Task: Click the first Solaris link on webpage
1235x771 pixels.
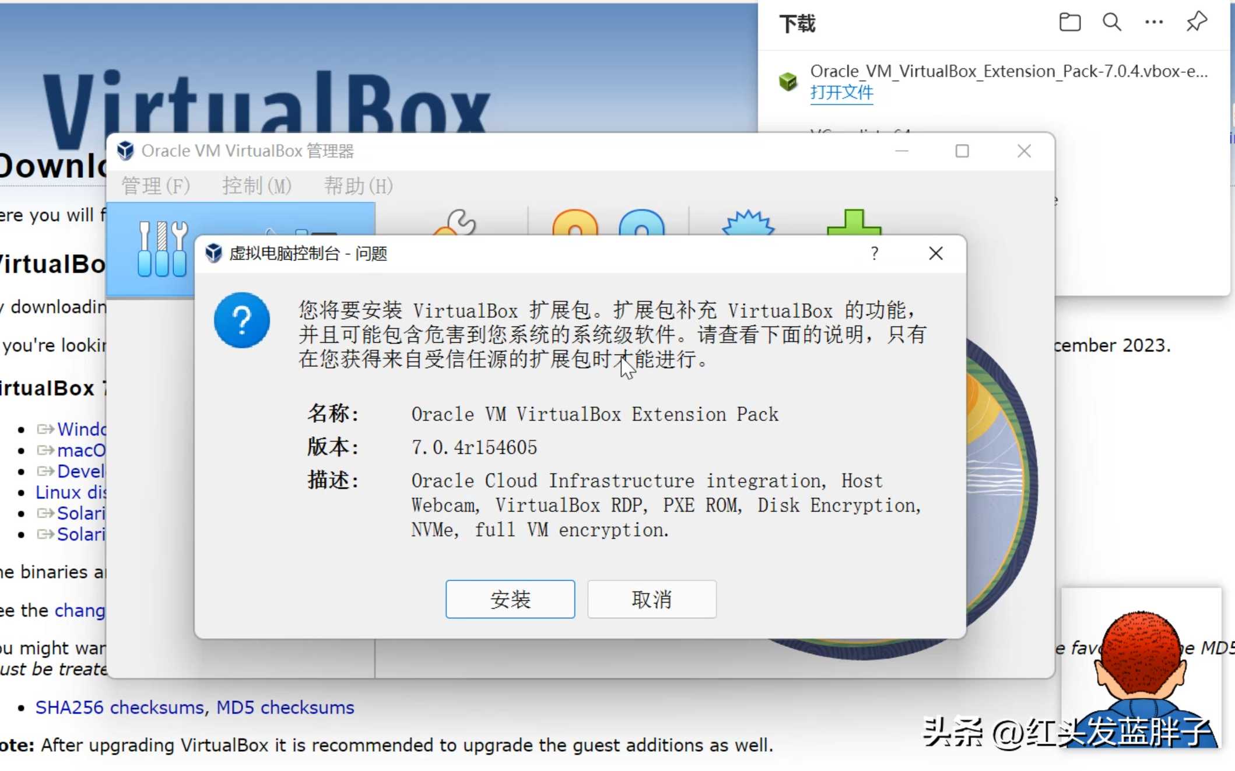Action: pos(82,513)
